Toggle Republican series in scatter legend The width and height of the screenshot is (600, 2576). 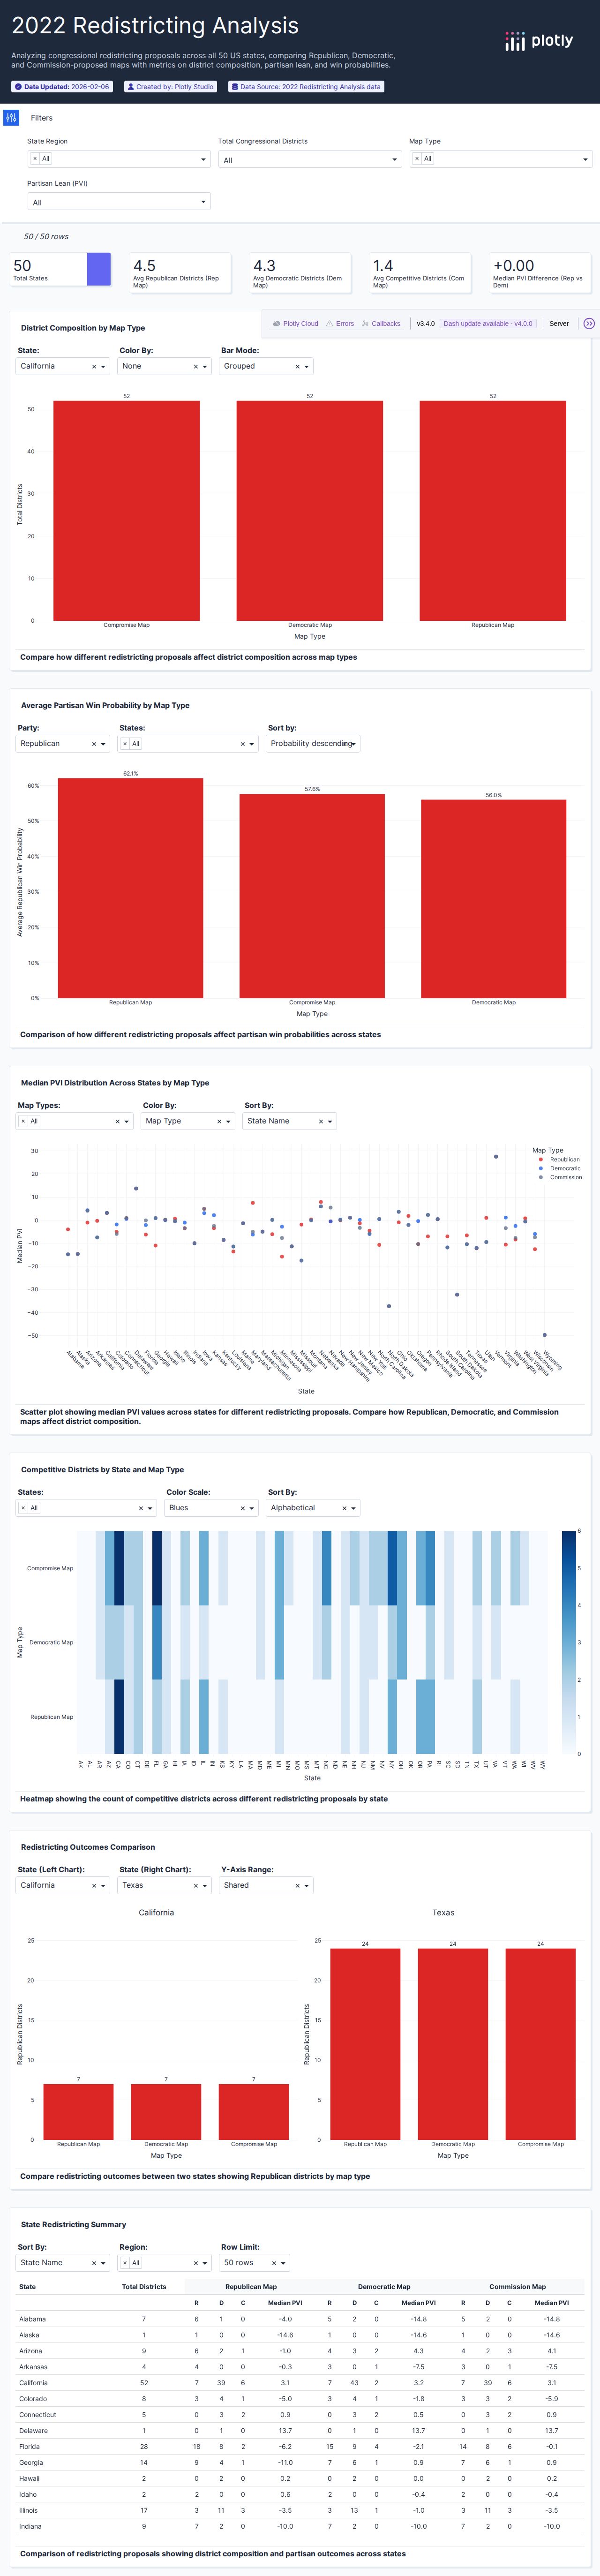coord(564,1160)
